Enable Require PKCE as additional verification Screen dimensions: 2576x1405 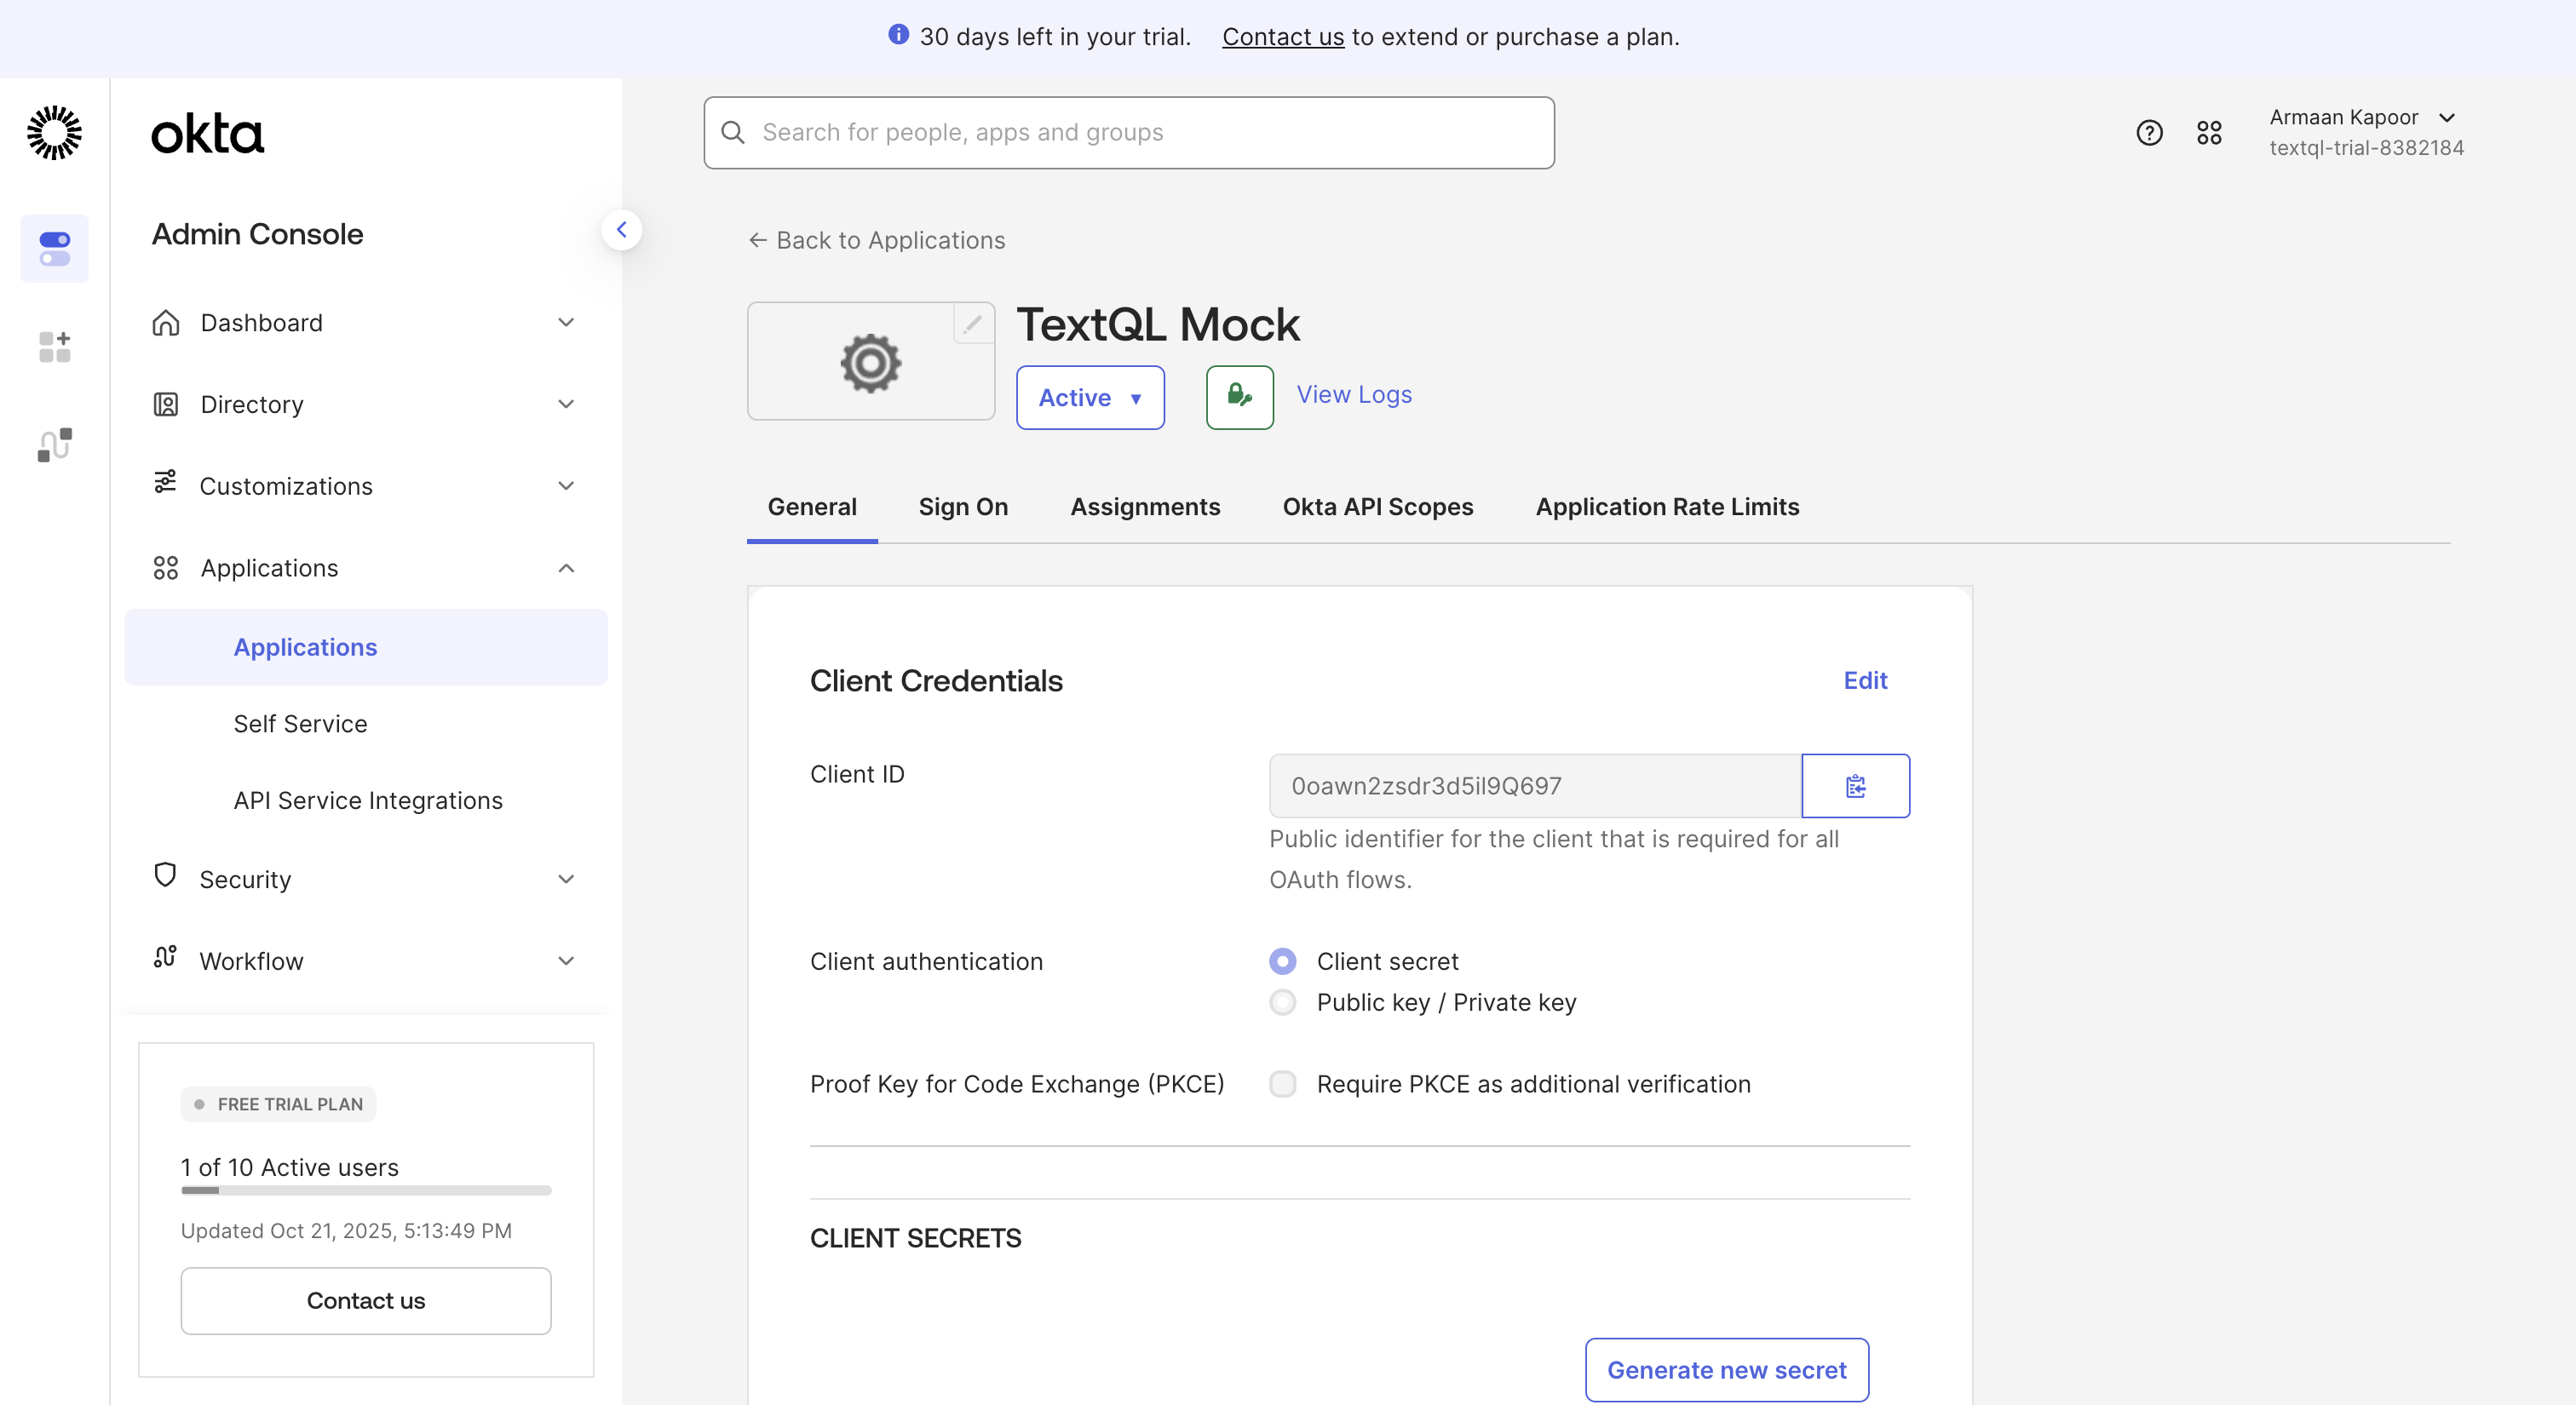(x=1283, y=1084)
